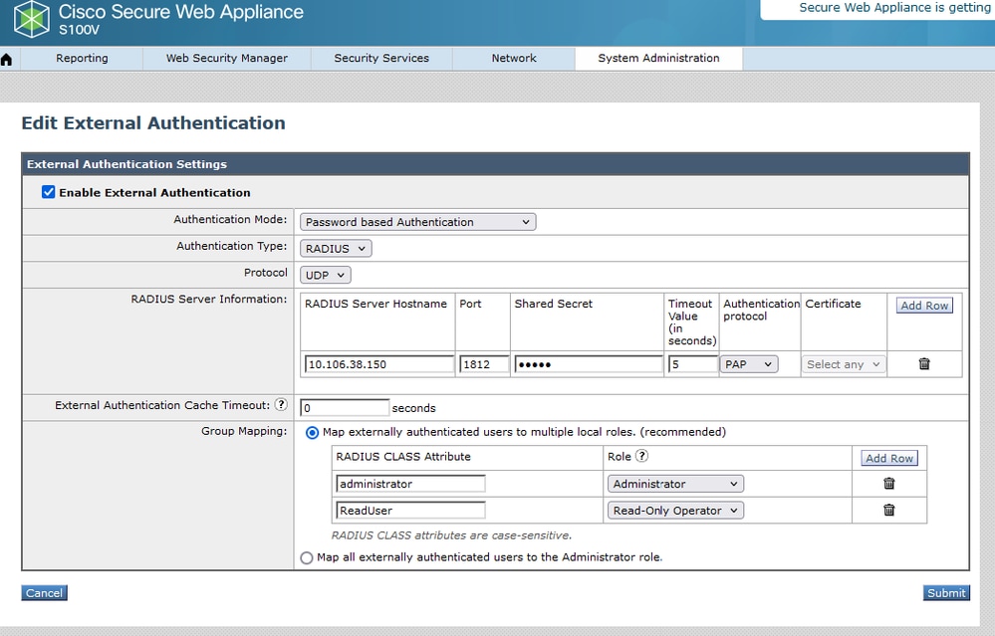Image resolution: width=995 pixels, height=636 pixels.
Task: Click the seconds unit label
Action: point(413,408)
